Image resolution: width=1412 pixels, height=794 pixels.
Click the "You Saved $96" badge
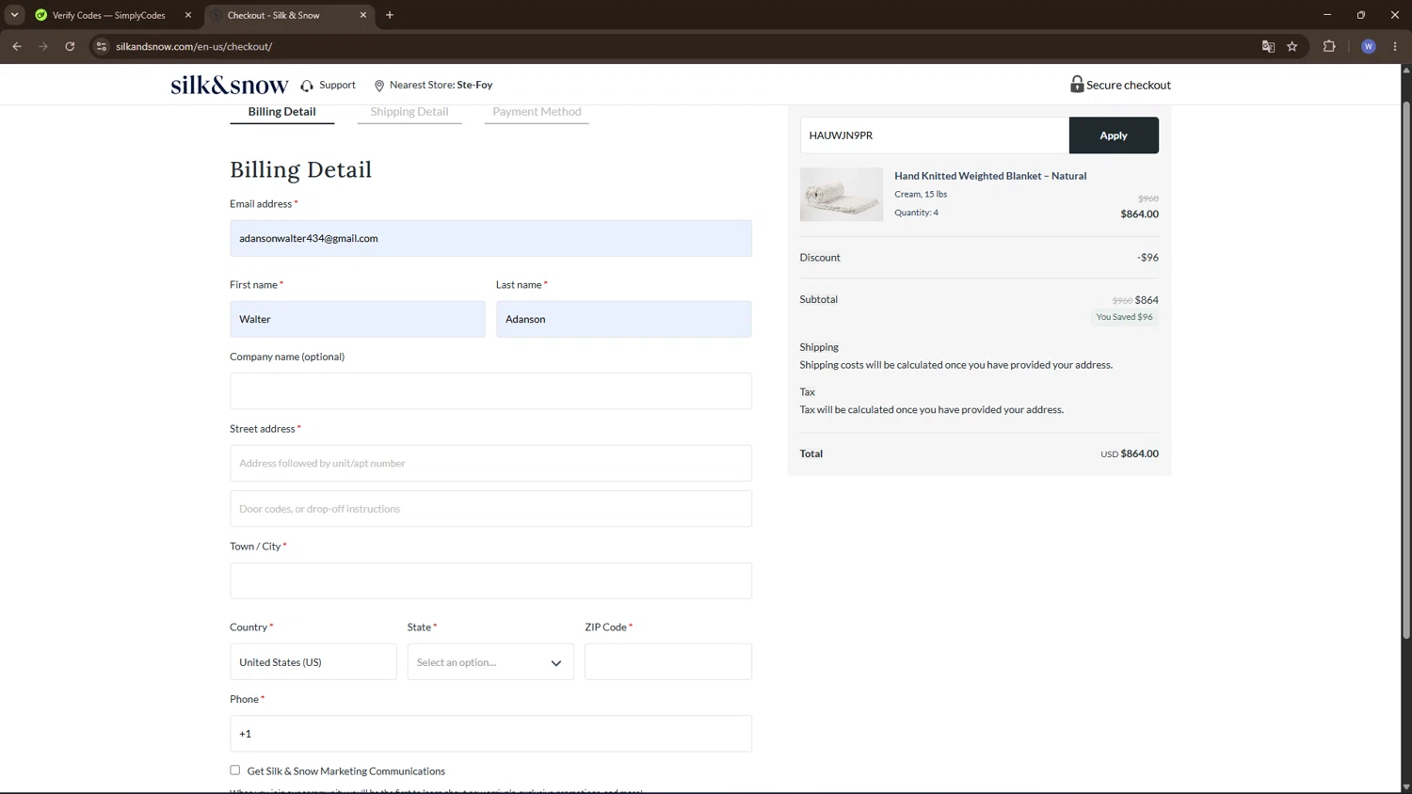pos(1124,317)
